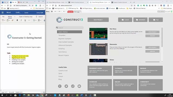
Task: Open project from Browser button
Action: click(140, 20)
